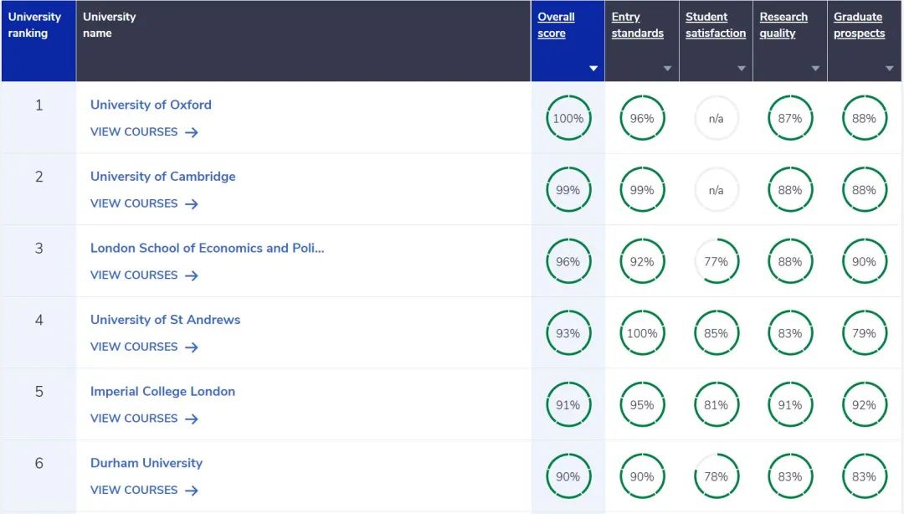Click VIEW COURSES under St Andrews
The width and height of the screenshot is (904, 514).
pyautogui.click(x=144, y=347)
